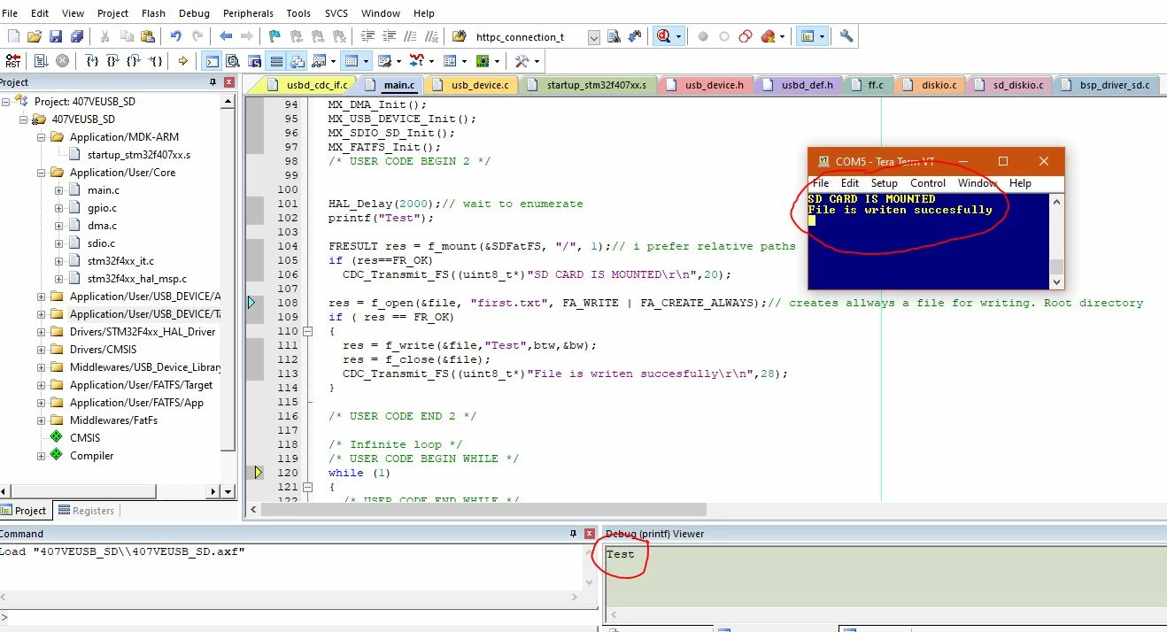Viewport: 1167px width, 632px height.
Task: Save the current file via diskette icon
Action: click(x=55, y=36)
